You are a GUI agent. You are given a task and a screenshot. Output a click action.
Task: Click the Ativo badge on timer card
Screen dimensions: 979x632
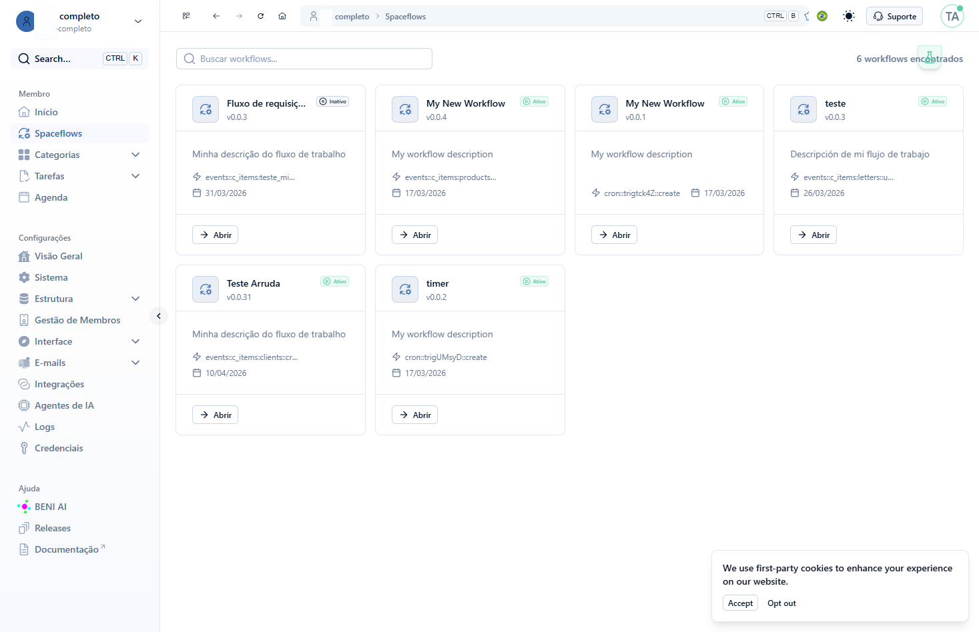pos(535,281)
